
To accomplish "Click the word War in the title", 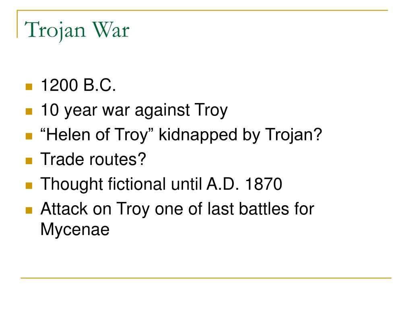I will pos(111,30).
